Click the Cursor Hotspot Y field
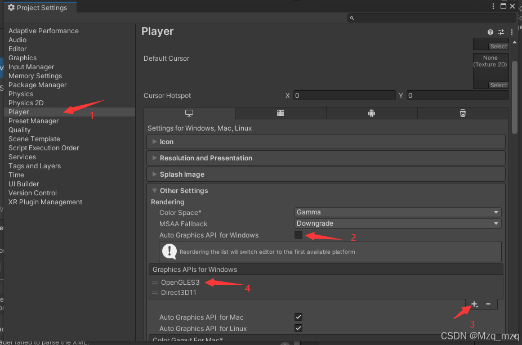The height and width of the screenshot is (345, 522). click(x=457, y=96)
